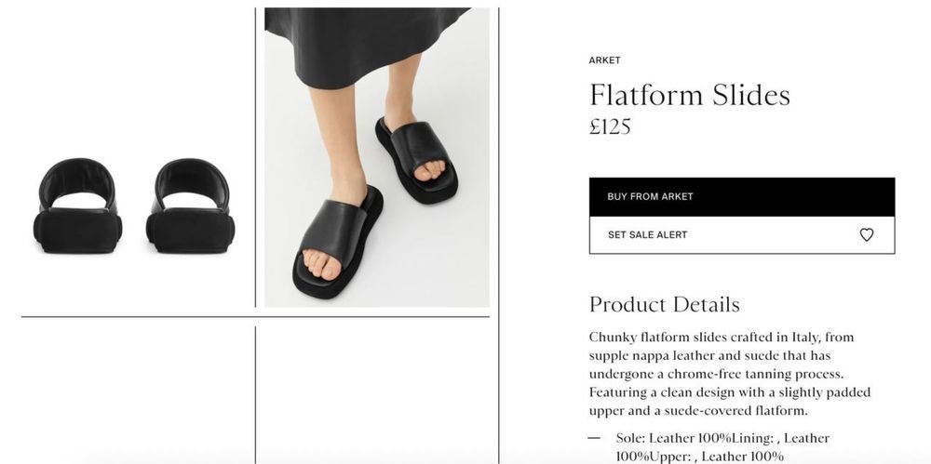
Task: Click the Flatform Slides product title
Action: coord(689,95)
